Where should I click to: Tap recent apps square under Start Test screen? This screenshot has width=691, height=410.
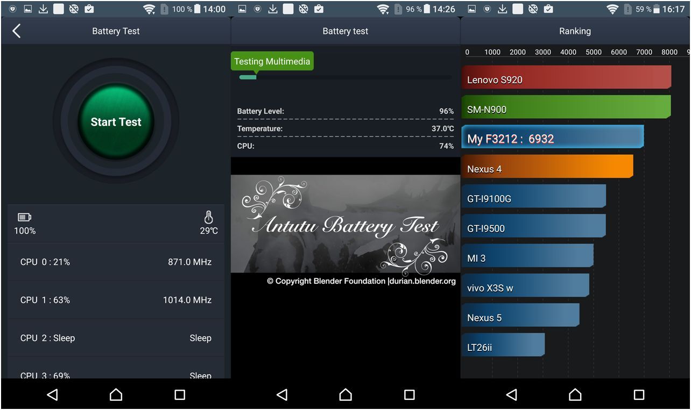(x=180, y=395)
